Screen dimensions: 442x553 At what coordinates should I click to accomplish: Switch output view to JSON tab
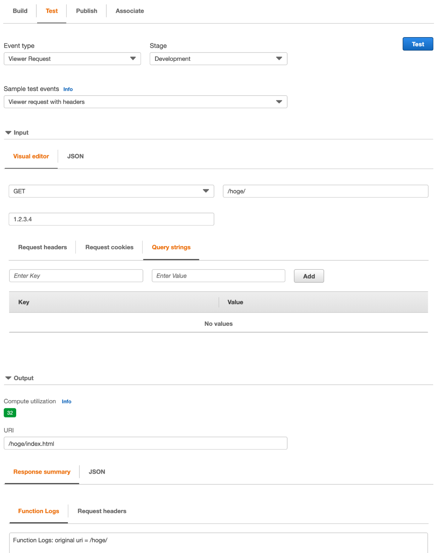[97, 472]
